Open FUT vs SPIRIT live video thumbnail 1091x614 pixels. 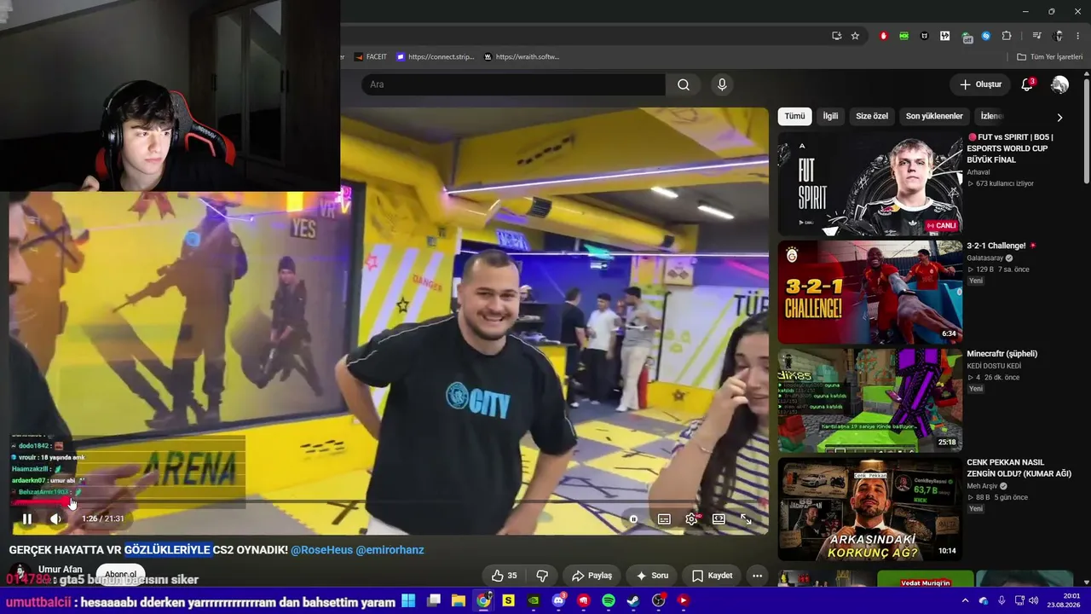tap(870, 184)
